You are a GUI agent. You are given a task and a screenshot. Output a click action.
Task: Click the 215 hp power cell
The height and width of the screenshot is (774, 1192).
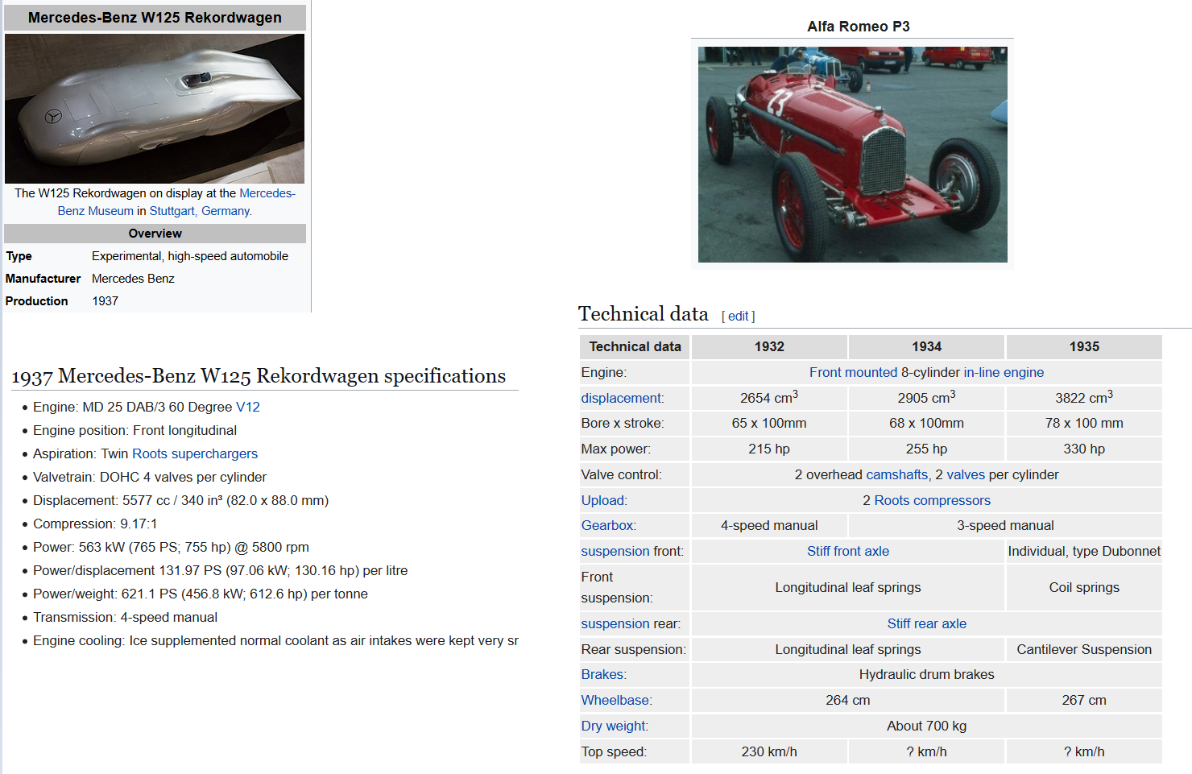pyautogui.click(x=769, y=449)
